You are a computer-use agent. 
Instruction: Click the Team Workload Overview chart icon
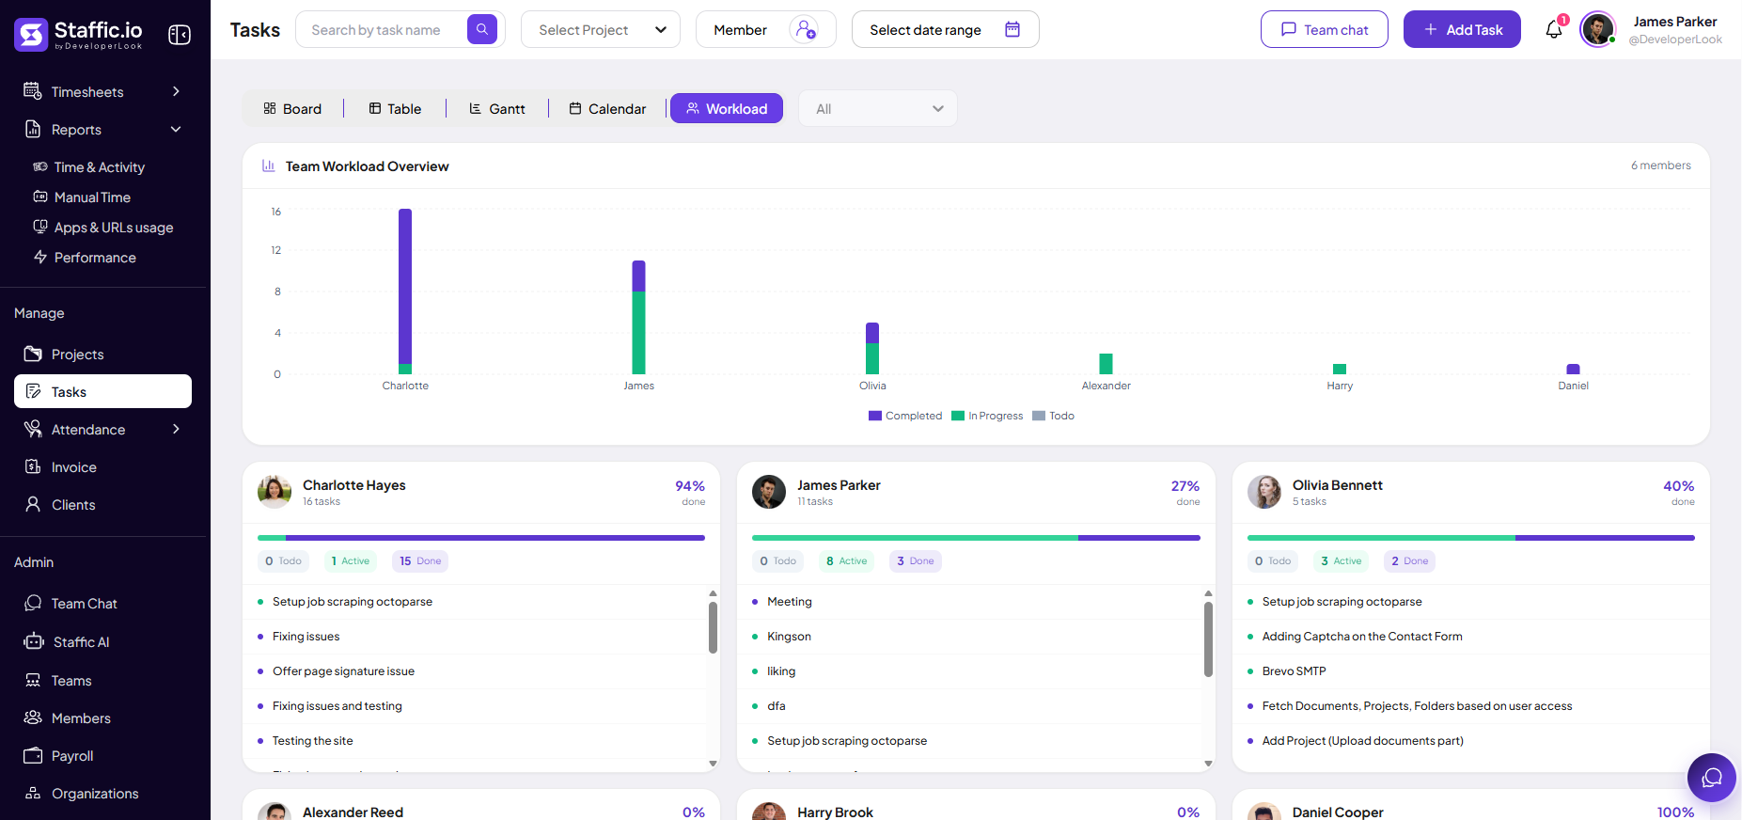(x=268, y=166)
